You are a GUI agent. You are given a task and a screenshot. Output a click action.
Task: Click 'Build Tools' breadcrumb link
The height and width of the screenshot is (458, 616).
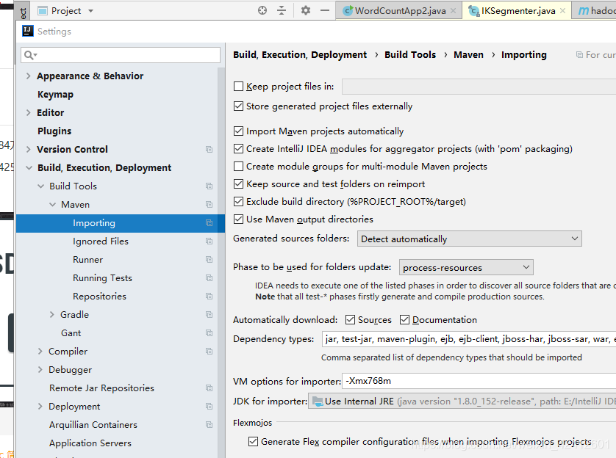point(410,55)
